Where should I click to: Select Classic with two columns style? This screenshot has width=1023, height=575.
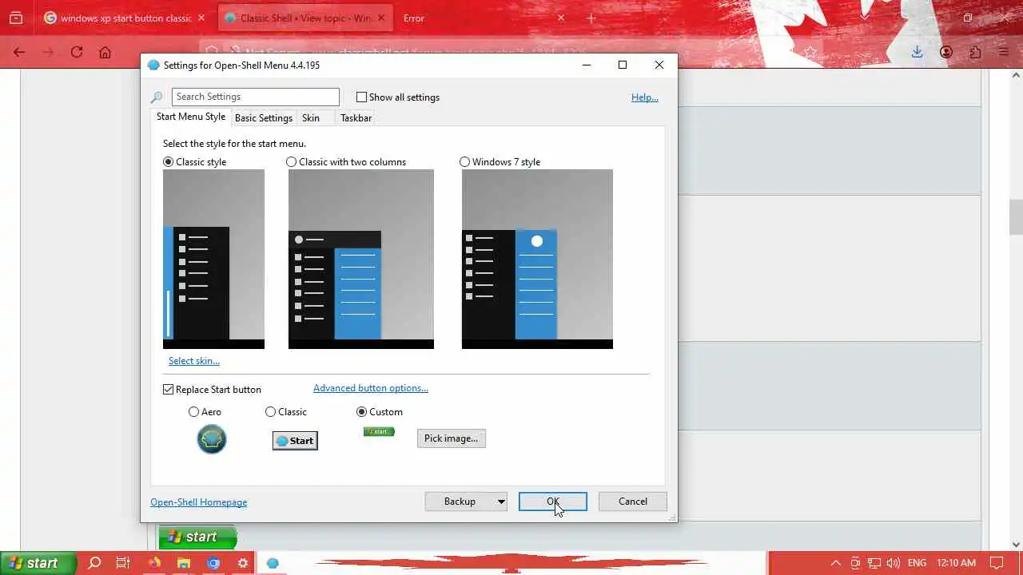292,162
